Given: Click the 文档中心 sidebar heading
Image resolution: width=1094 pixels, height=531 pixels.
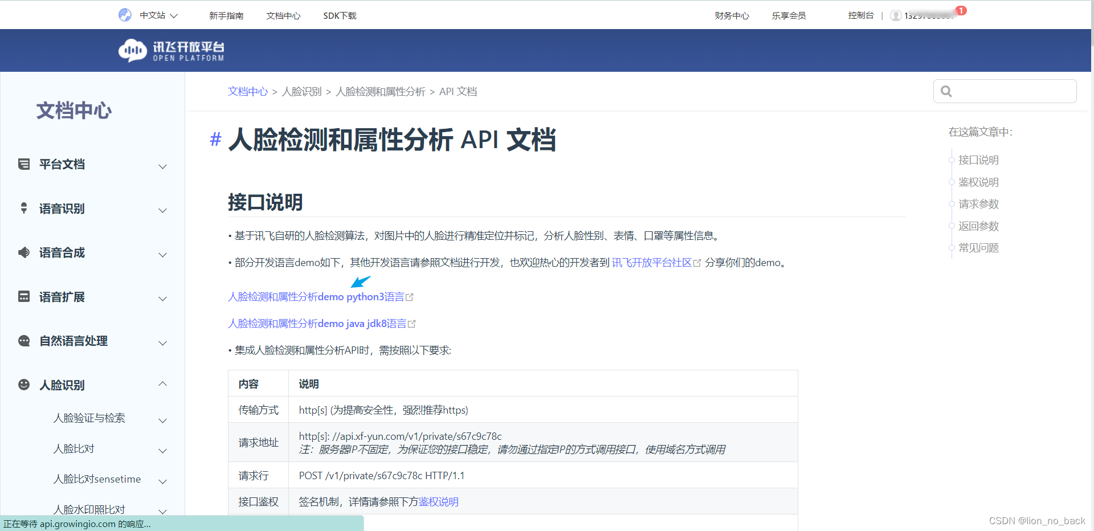Looking at the screenshot, I should click(x=74, y=111).
